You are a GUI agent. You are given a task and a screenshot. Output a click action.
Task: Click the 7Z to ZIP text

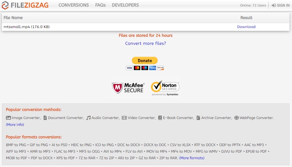pyautogui.click(x=106, y=158)
